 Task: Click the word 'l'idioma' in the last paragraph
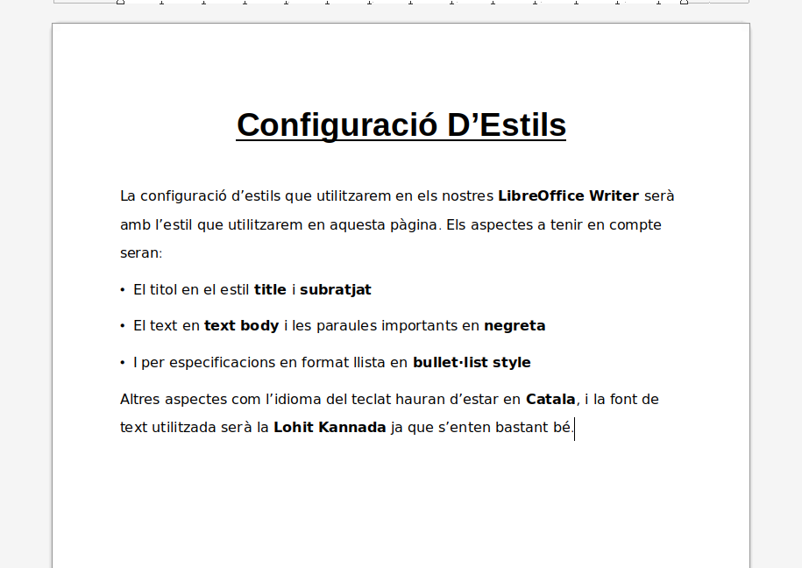(293, 399)
